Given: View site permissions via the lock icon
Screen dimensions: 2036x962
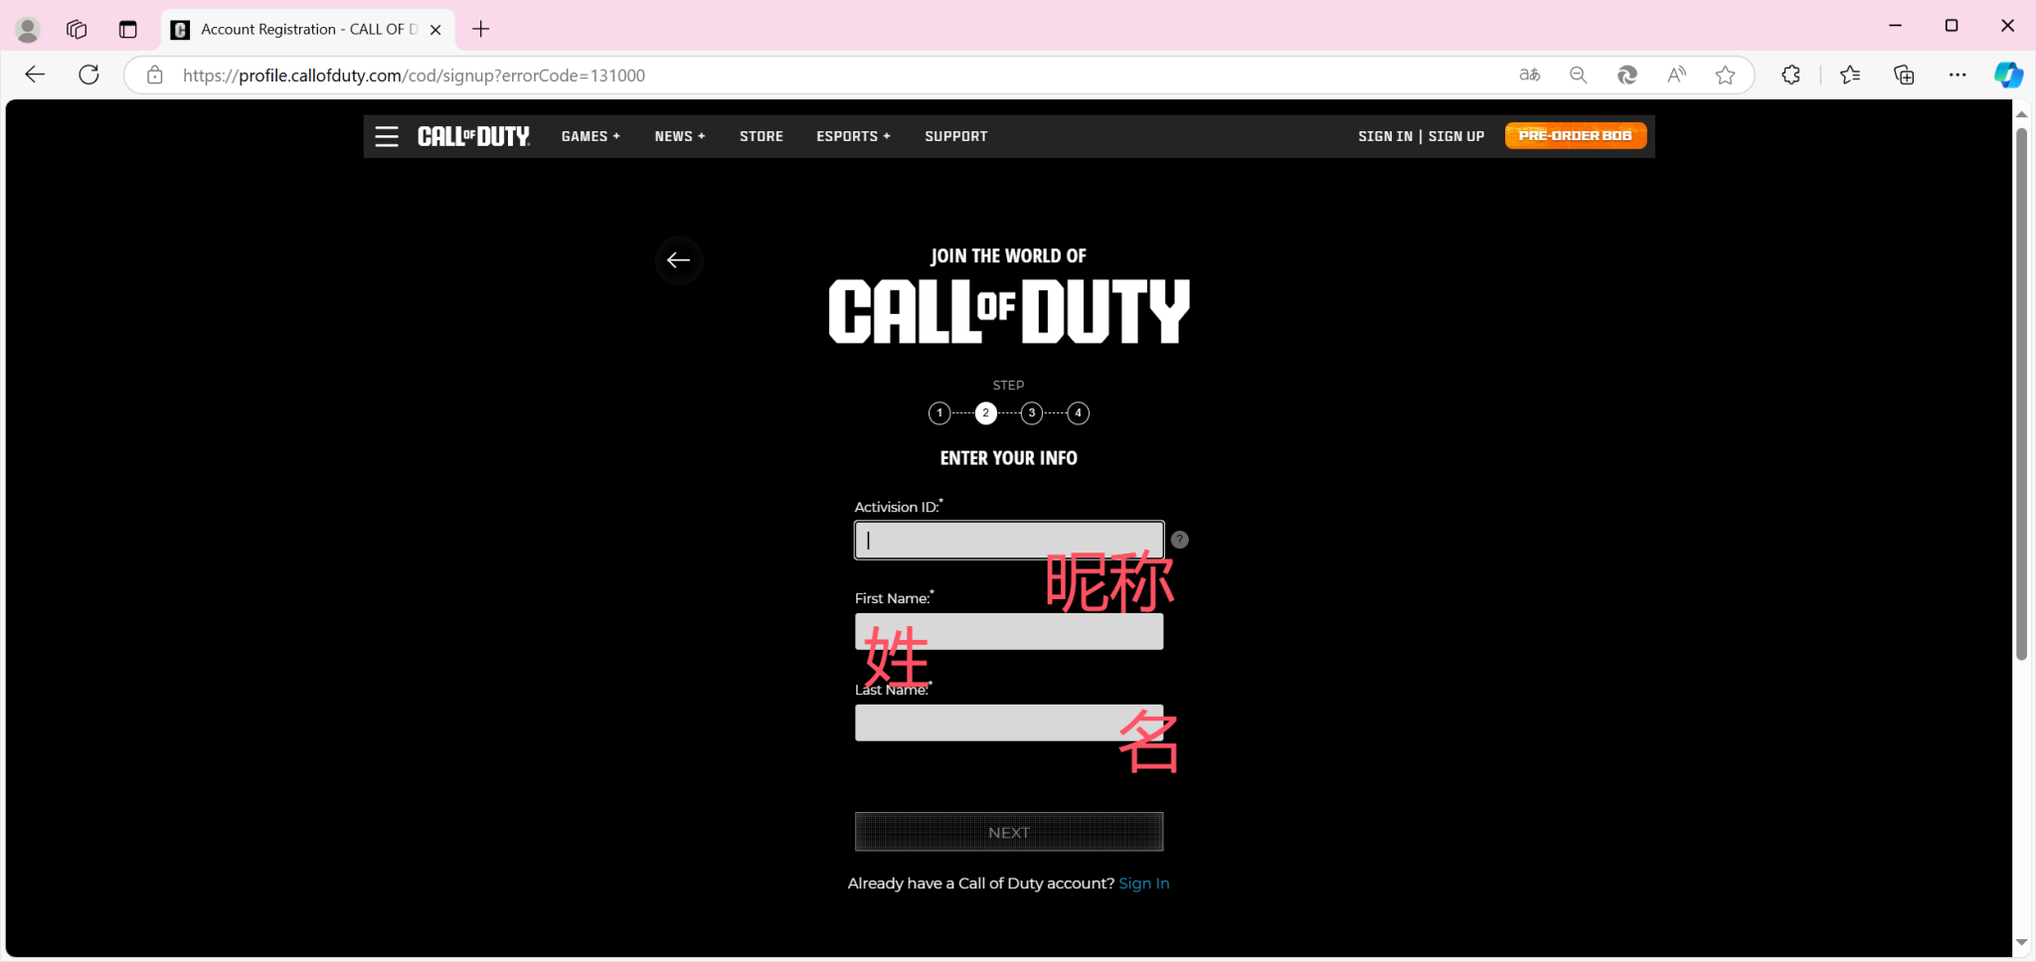Looking at the screenshot, I should 154,75.
